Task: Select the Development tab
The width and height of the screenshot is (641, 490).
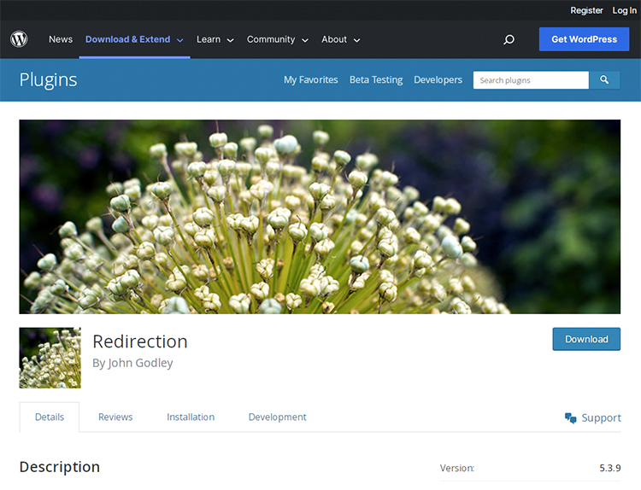Action: [x=277, y=417]
